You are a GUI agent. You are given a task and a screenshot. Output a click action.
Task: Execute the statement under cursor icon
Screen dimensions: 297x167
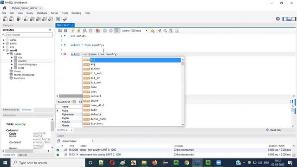coord(79,31)
